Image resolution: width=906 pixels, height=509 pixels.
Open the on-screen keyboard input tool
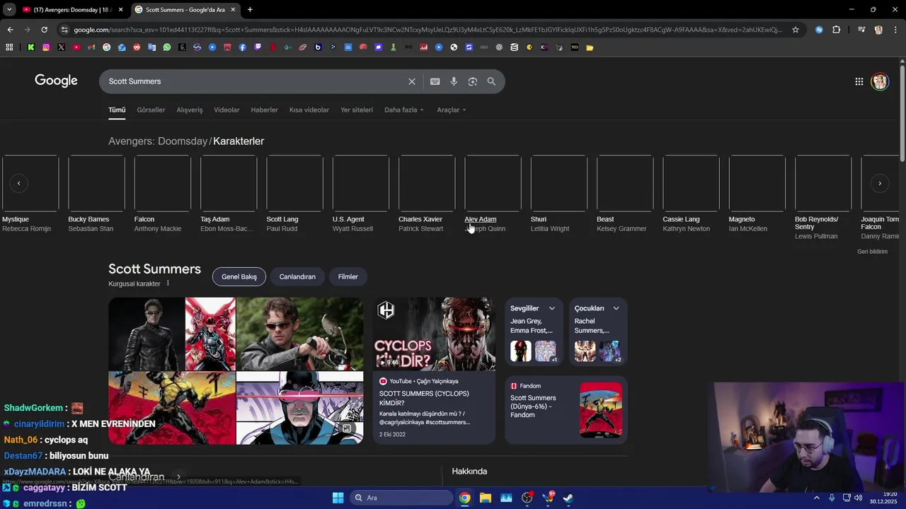435,81
